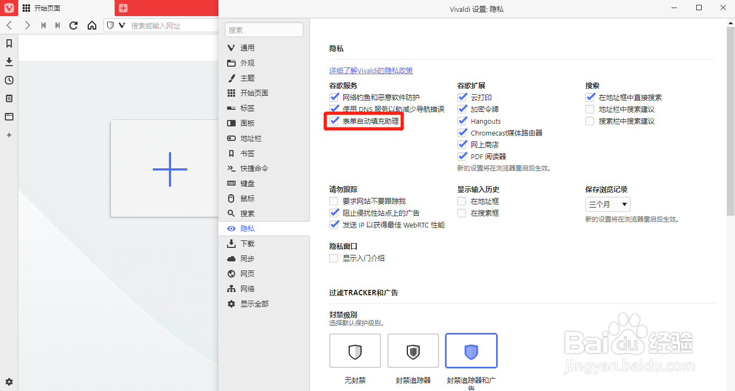Open 键盘 settings category

coord(264,183)
